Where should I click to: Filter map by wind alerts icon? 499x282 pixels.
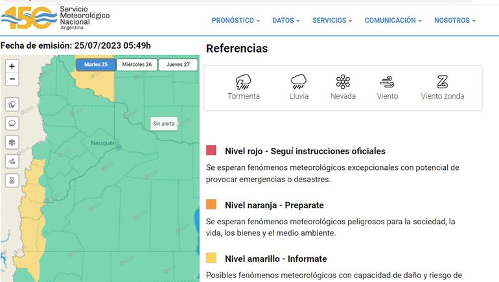pyautogui.click(x=12, y=161)
